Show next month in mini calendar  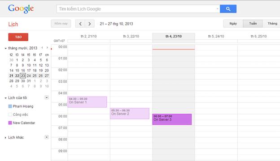(47, 48)
